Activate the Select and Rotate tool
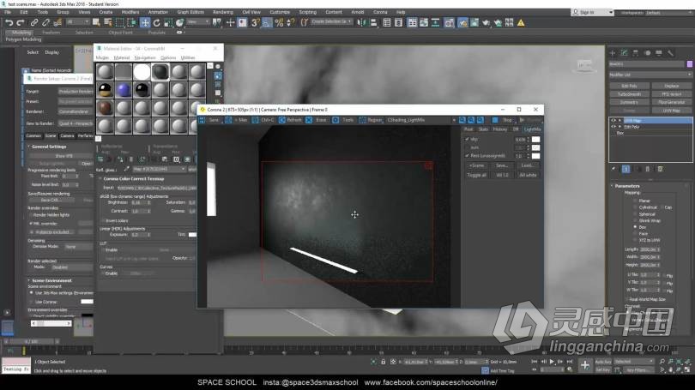Image resolution: width=695 pixels, height=390 pixels. 156,22
